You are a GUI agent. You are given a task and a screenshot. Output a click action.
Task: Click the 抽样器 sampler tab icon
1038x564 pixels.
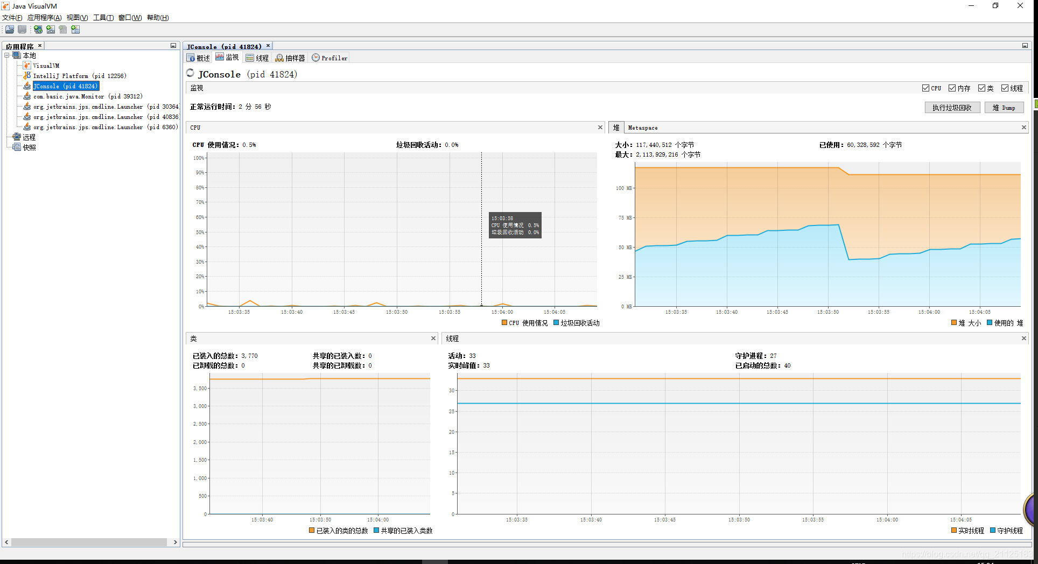click(x=279, y=58)
